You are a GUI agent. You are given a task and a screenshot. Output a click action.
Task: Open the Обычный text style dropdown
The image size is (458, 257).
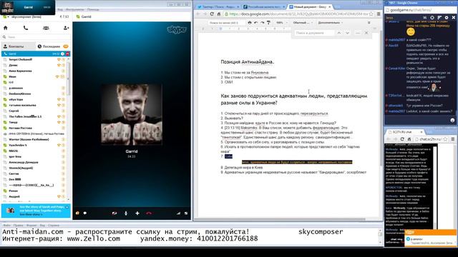click(x=302, y=22)
